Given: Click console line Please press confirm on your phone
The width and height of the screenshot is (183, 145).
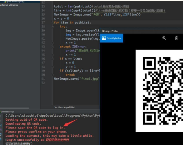Looking at the screenshot, I should (x=36, y=132).
